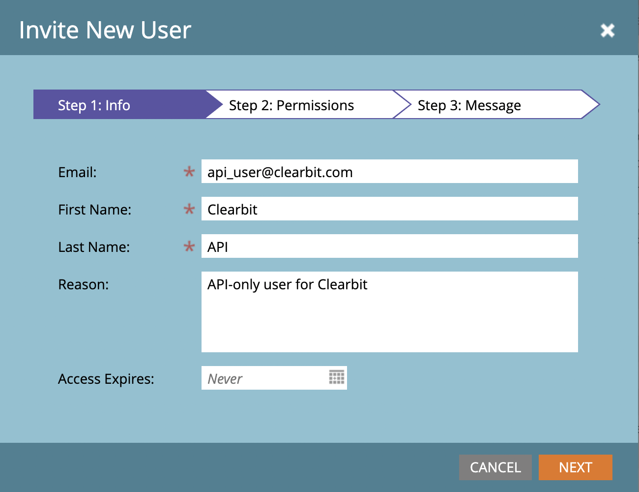The image size is (639, 492).
Task: Click the NEXT button
Action: pyautogui.click(x=576, y=467)
